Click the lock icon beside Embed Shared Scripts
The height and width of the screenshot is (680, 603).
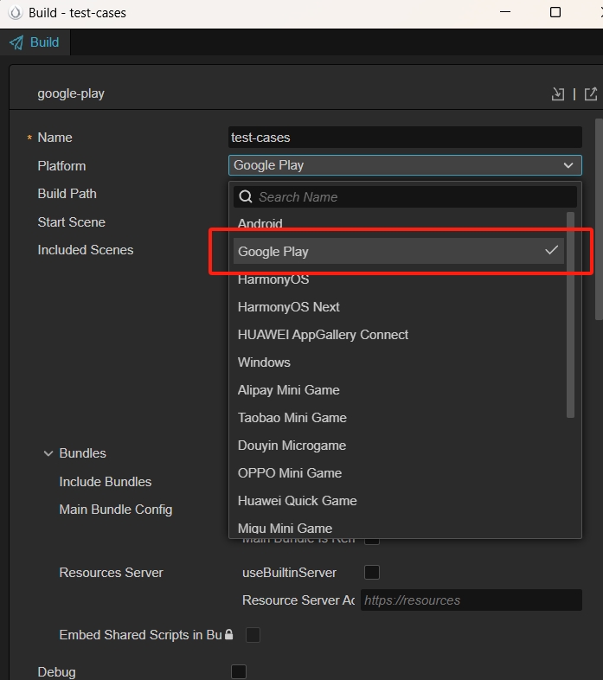(x=229, y=634)
